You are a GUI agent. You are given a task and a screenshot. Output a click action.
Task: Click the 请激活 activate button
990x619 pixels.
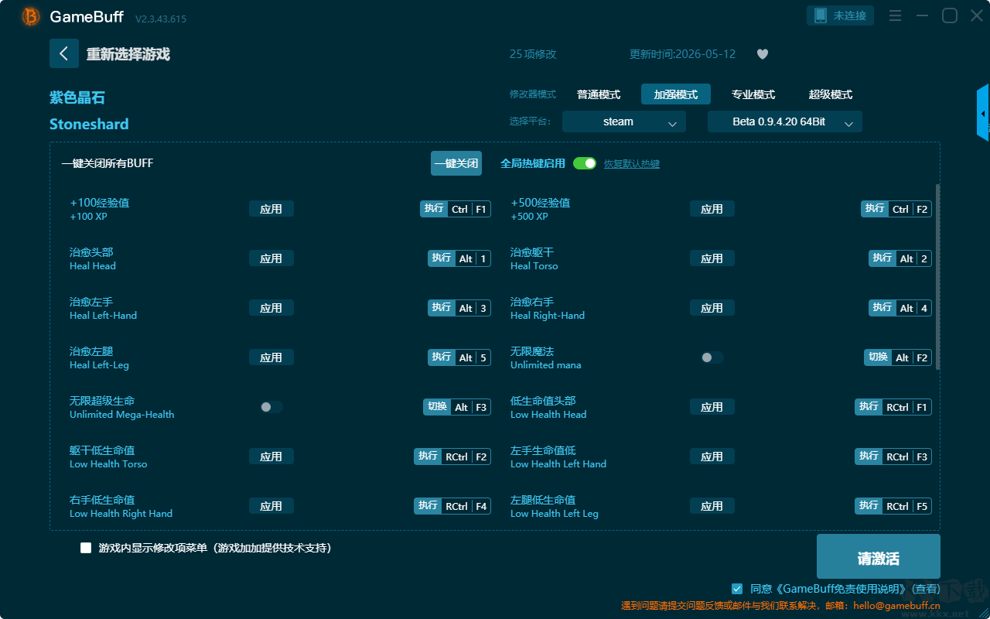pos(879,556)
